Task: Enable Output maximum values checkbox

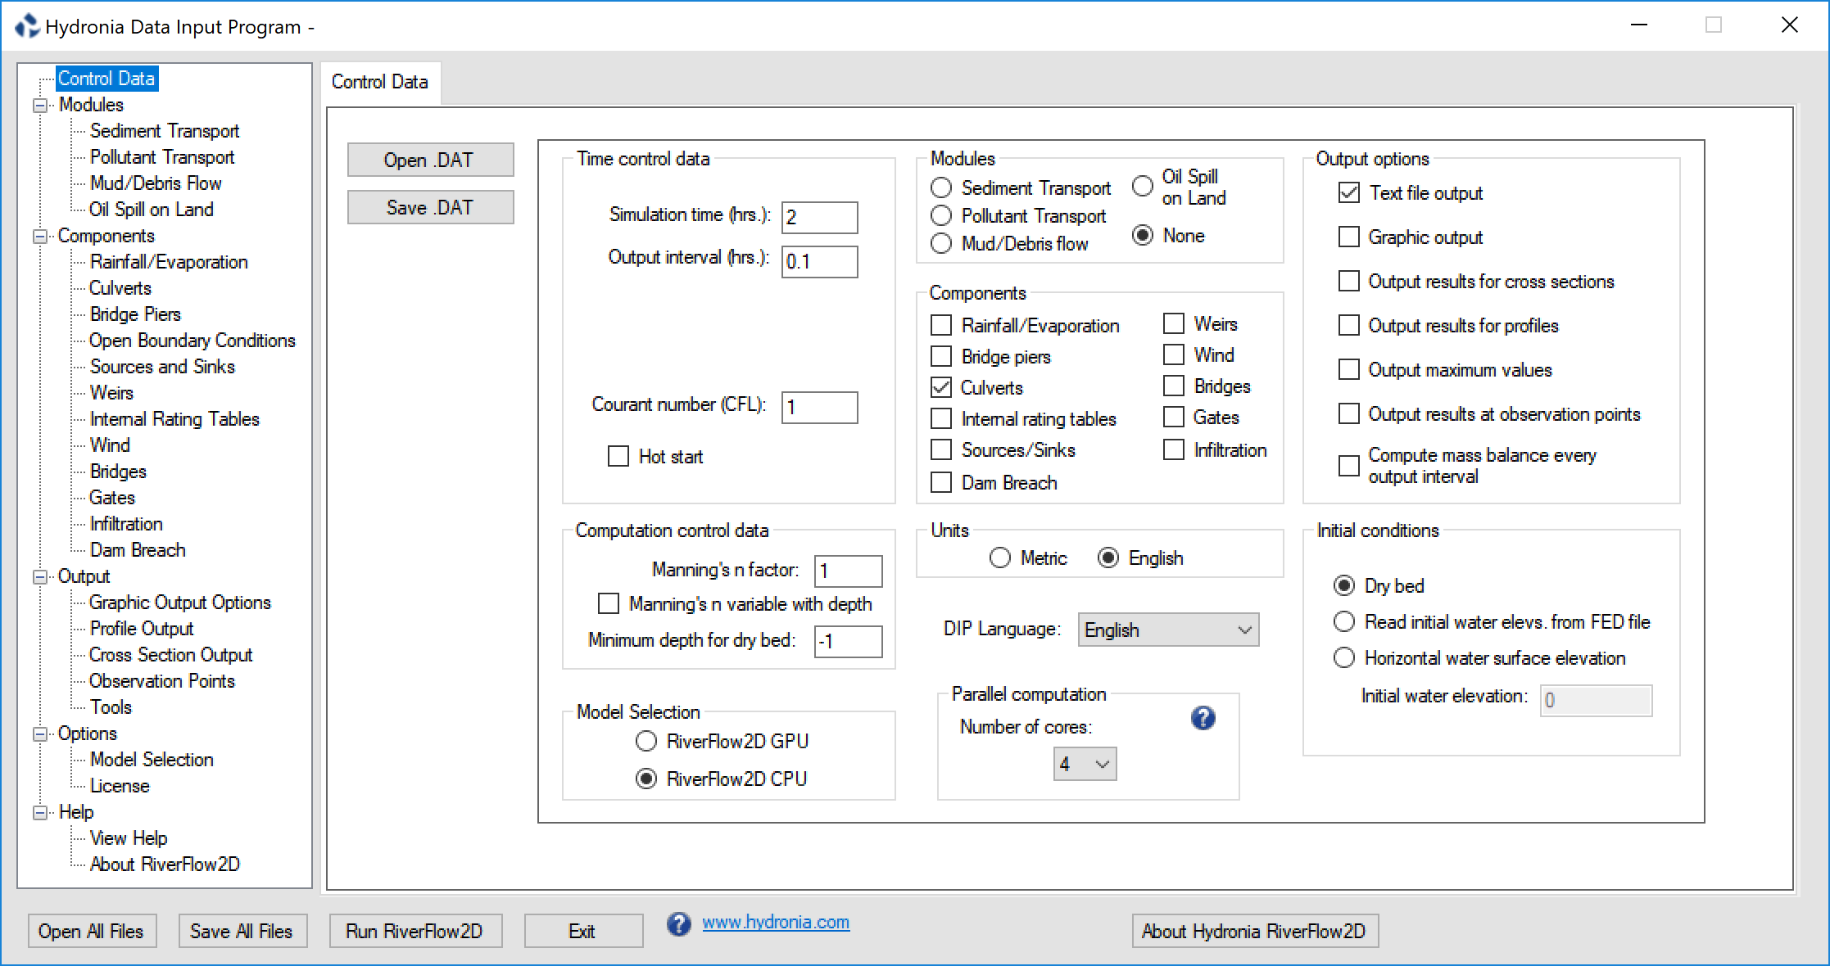Action: 1348,369
